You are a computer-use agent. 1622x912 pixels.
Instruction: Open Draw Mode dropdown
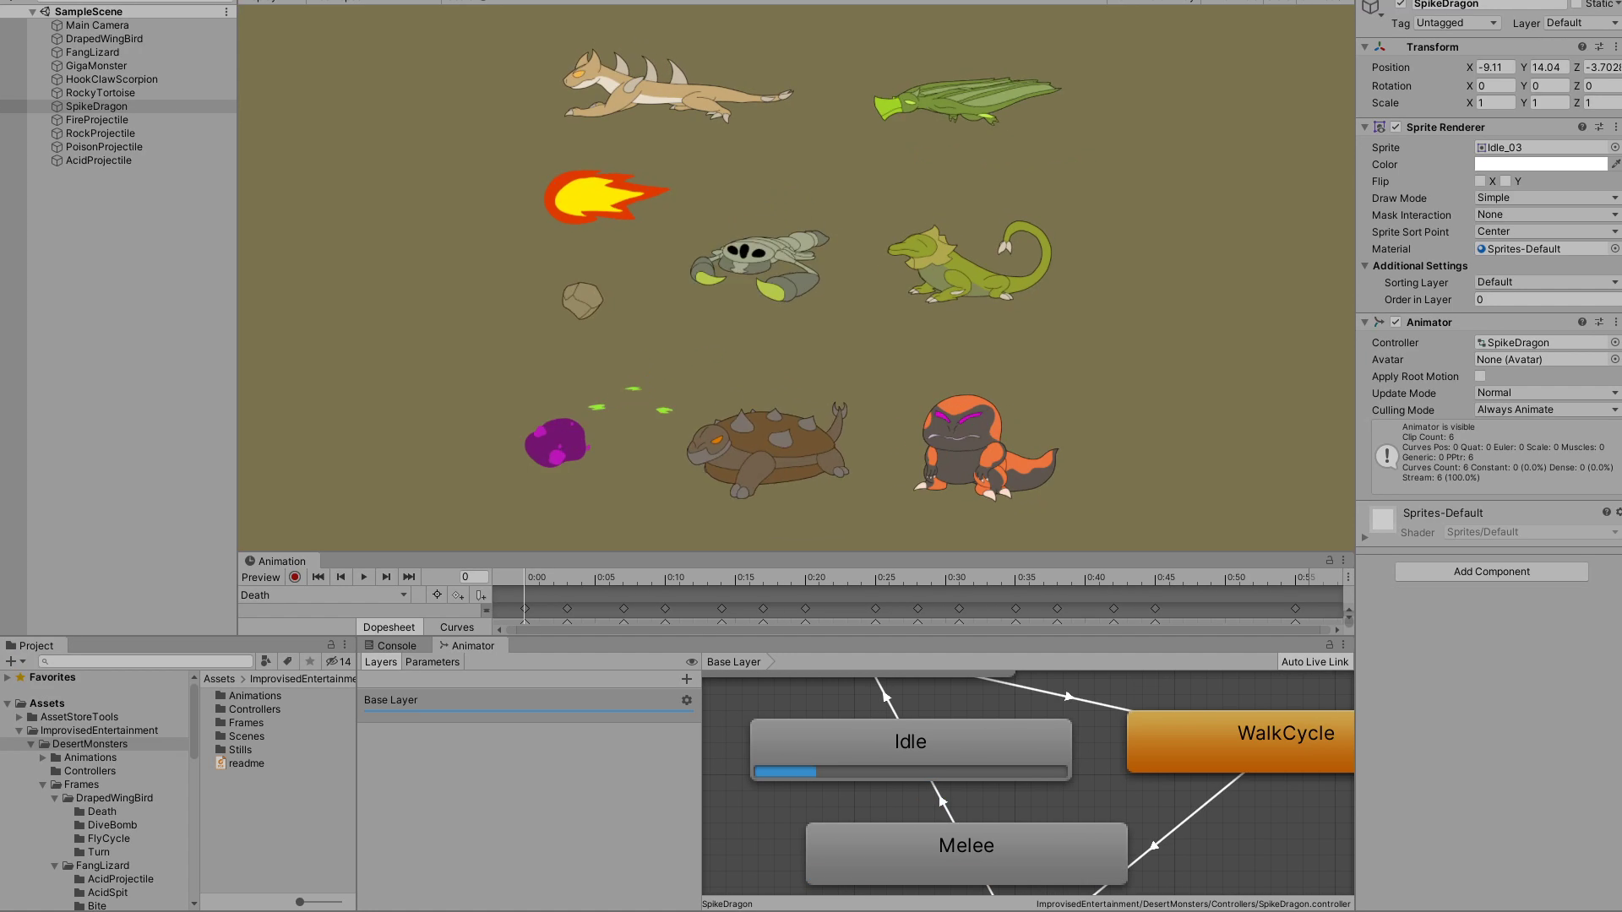(x=1548, y=198)
